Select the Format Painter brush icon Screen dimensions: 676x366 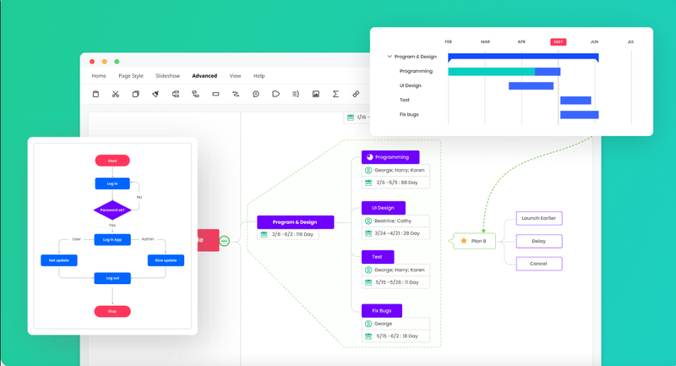click(x=155, y=94)
